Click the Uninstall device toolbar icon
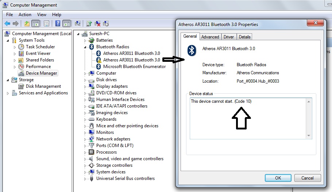 pos(97,23)
